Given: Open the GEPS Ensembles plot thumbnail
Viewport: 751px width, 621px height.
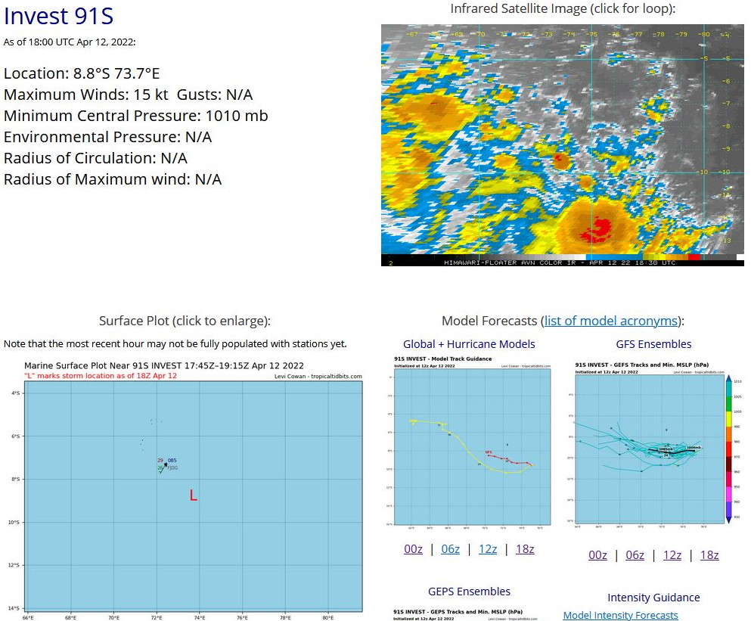Looking at the screenshot, I should point(469,614).
